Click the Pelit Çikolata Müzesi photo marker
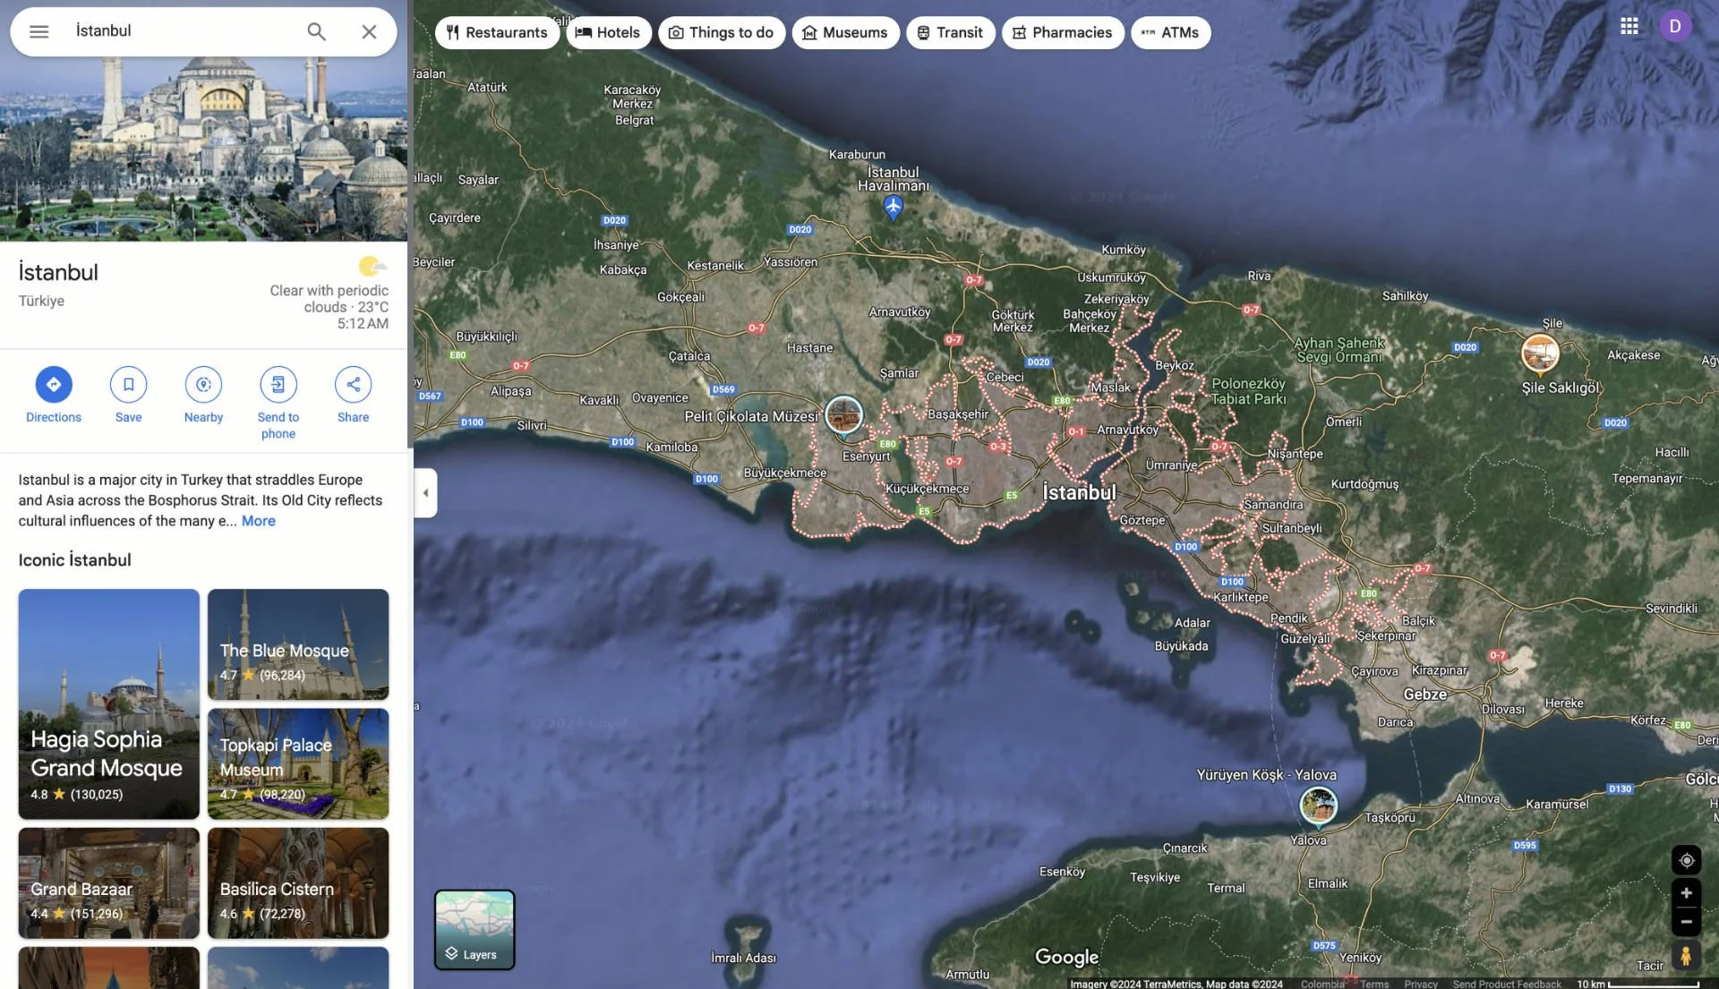The height and width of the screenshot is (989, 1719). [843, 415]
